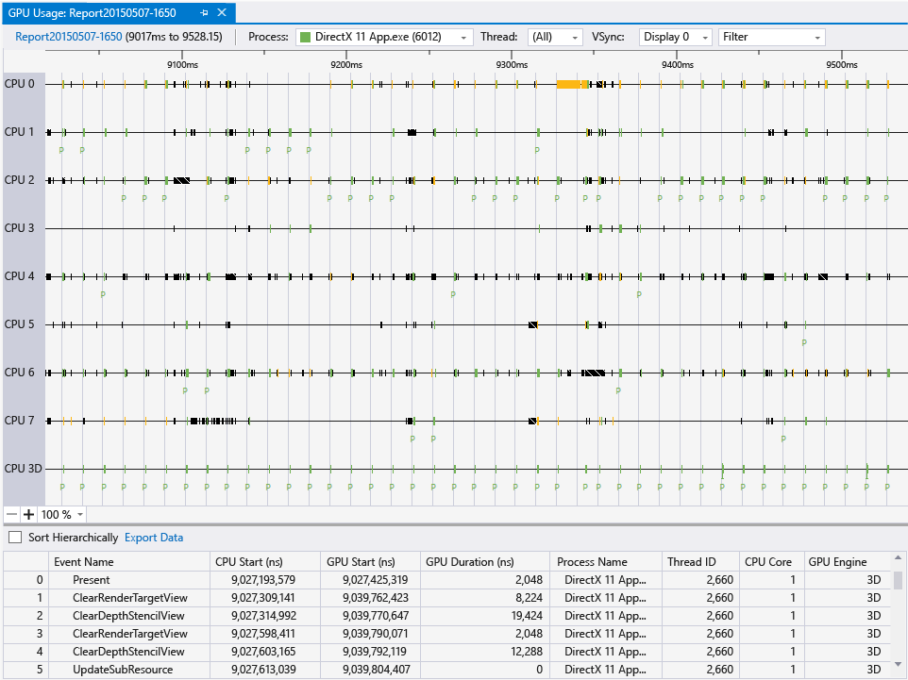Click the green swatch beside DirectX 11 App.exe
Image resolution: width=908 pixels, height=680 pixels.
pos(304,37)
